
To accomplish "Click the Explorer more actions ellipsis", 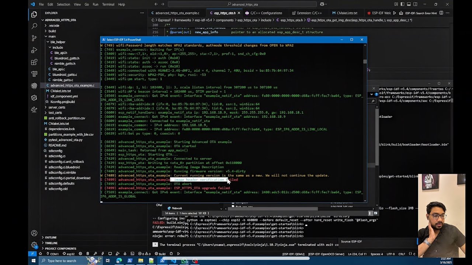I will pos(142,13).
